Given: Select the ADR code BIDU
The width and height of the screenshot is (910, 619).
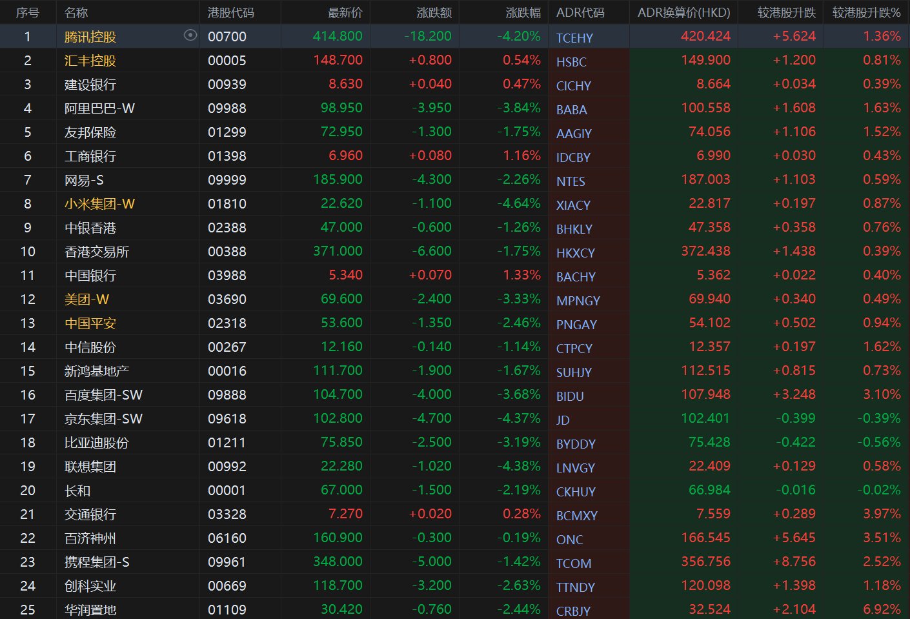Looking at the screenshot, I should tap(570, 396).
